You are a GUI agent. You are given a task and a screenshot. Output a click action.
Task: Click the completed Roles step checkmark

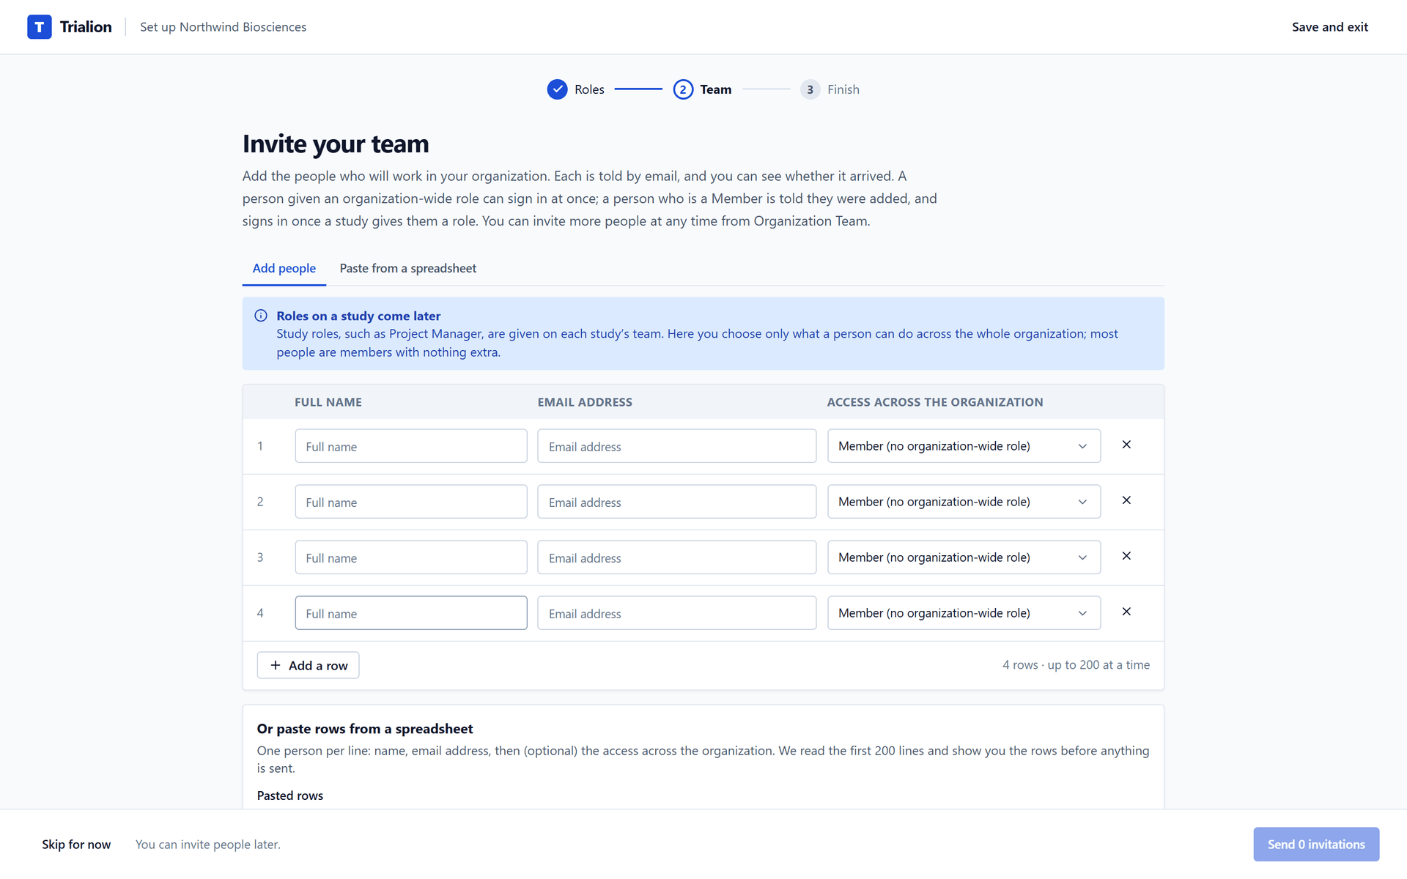pyautogui.click(x=557, y=89)
